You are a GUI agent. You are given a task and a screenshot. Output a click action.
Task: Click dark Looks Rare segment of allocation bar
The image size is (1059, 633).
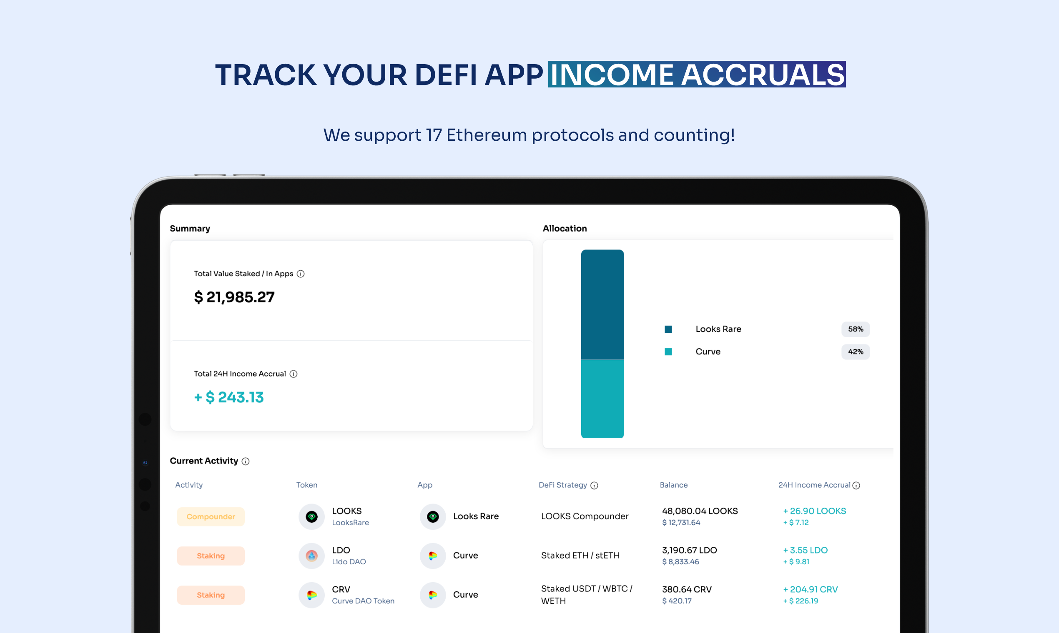click(602, 305)
